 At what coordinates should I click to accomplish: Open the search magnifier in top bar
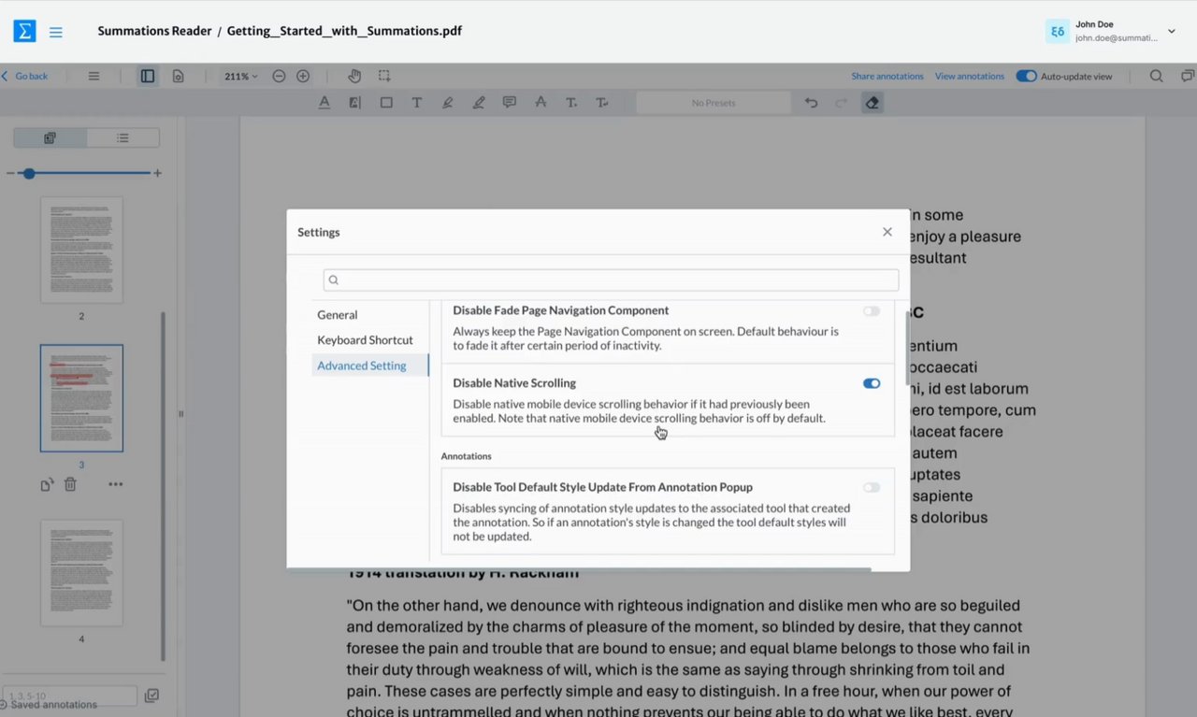[x=1157, y=76]
